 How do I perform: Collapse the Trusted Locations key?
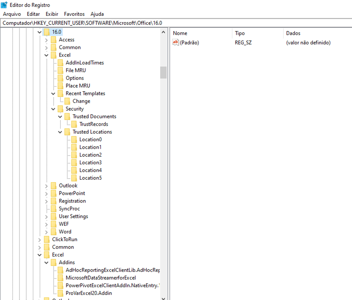[x=60, y=132]
